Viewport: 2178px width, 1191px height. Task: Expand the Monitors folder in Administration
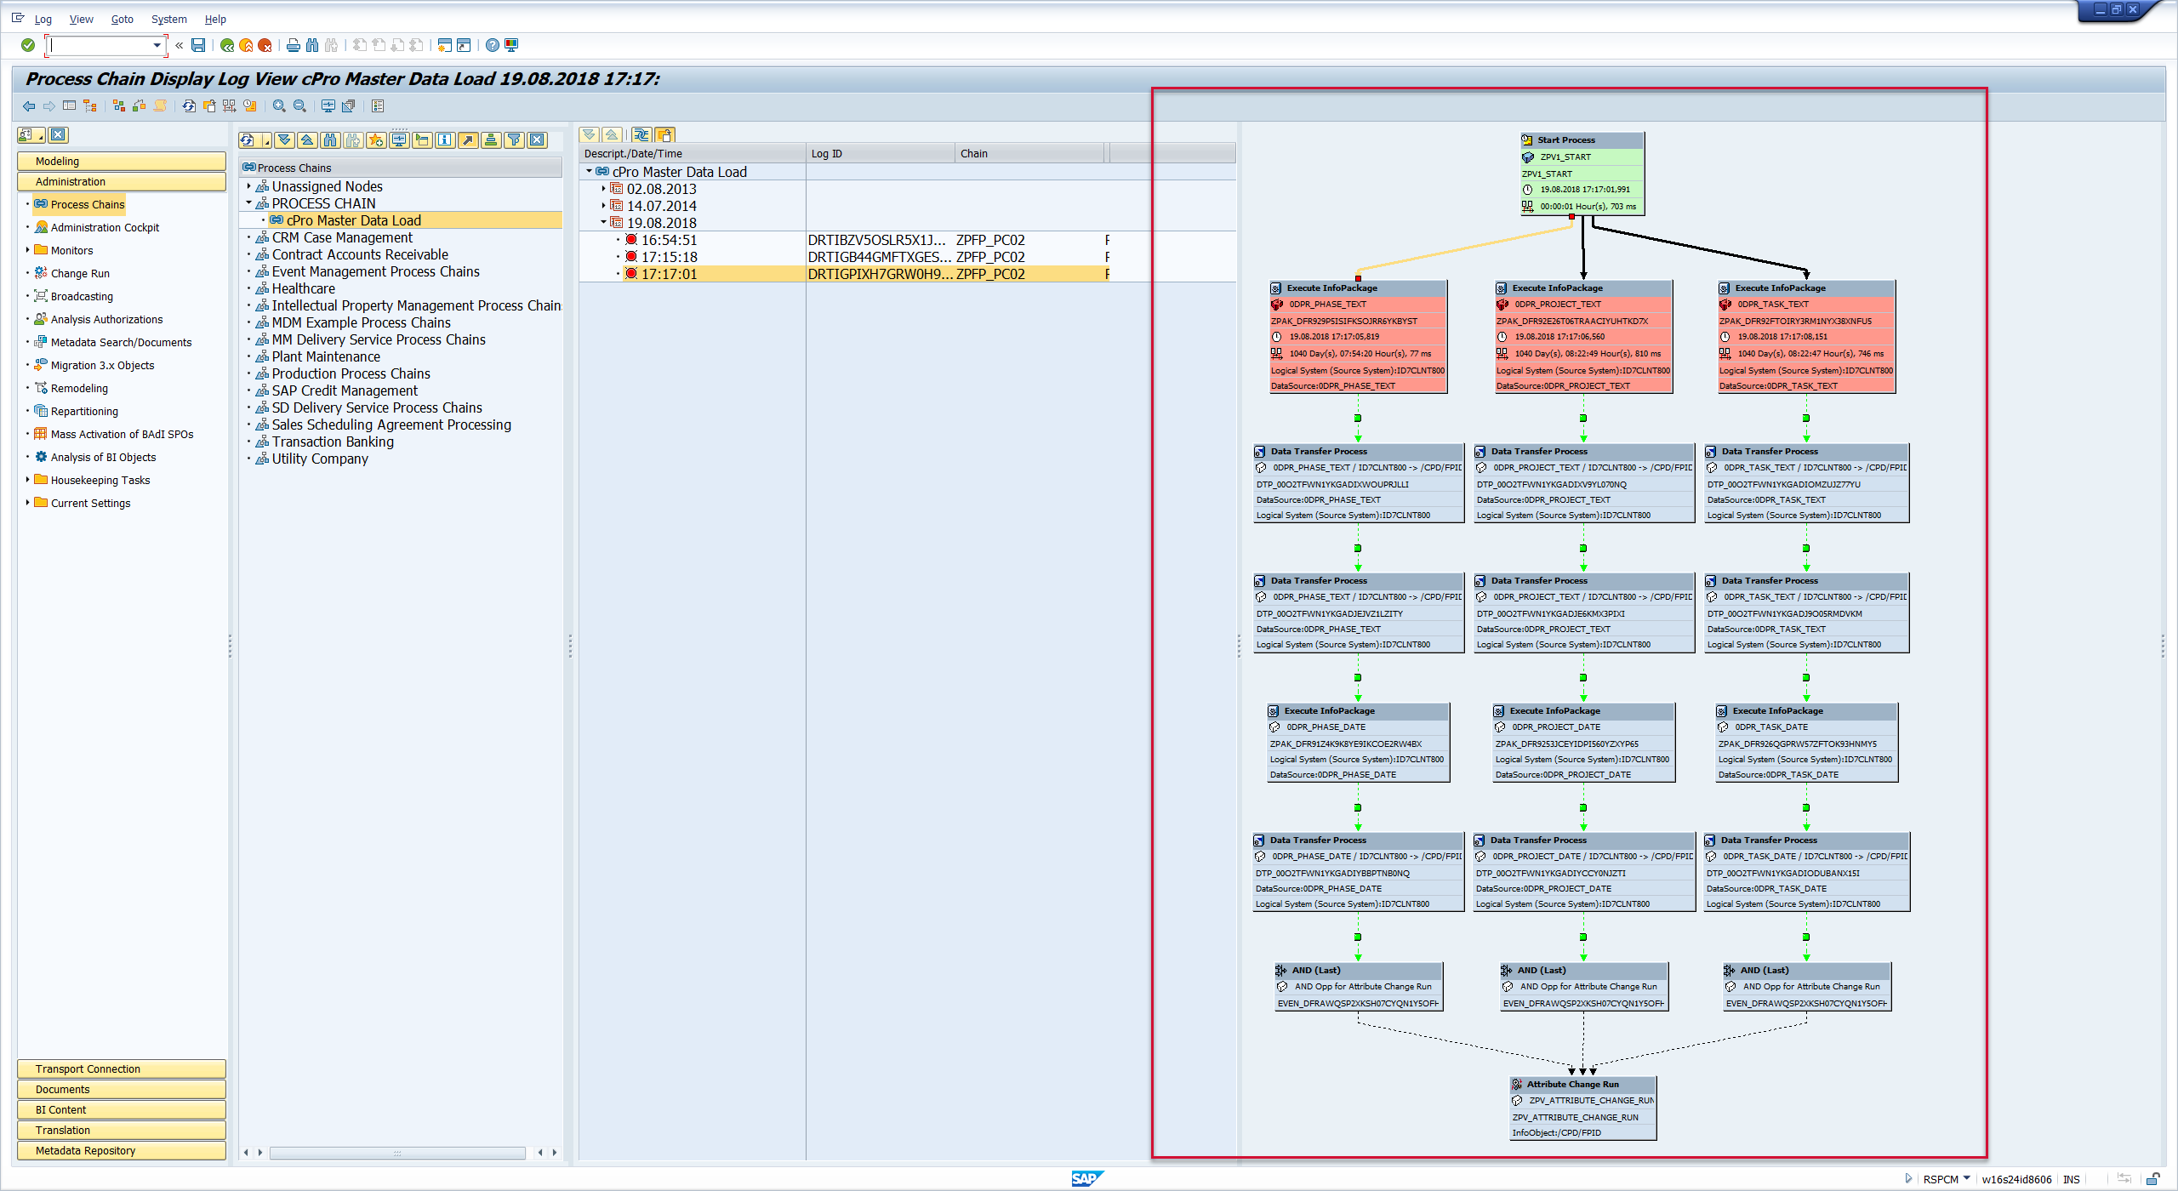[x=28, y=250]
